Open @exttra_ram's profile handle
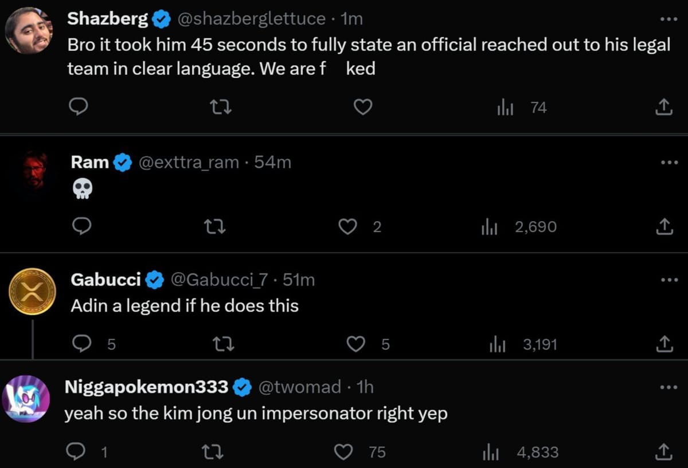Image resolution: width=688 pixels, height=468 pixels. 189,162
